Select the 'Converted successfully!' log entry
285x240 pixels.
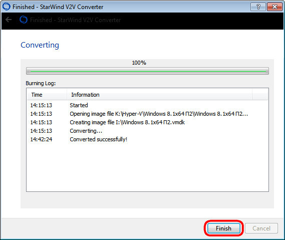pyautogui.click(x=147, y=139)
